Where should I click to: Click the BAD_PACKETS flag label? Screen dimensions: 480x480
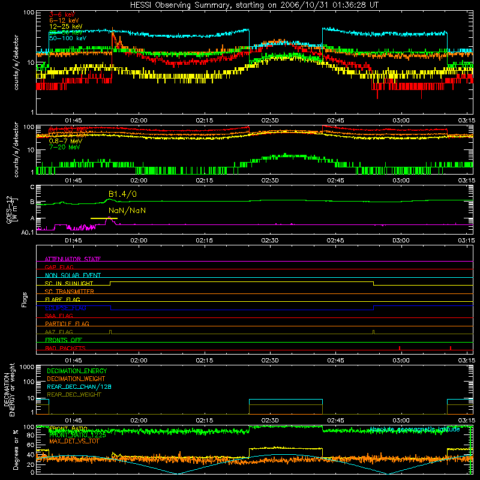65,348
